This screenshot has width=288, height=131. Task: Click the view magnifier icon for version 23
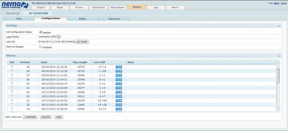pos(117,92)
